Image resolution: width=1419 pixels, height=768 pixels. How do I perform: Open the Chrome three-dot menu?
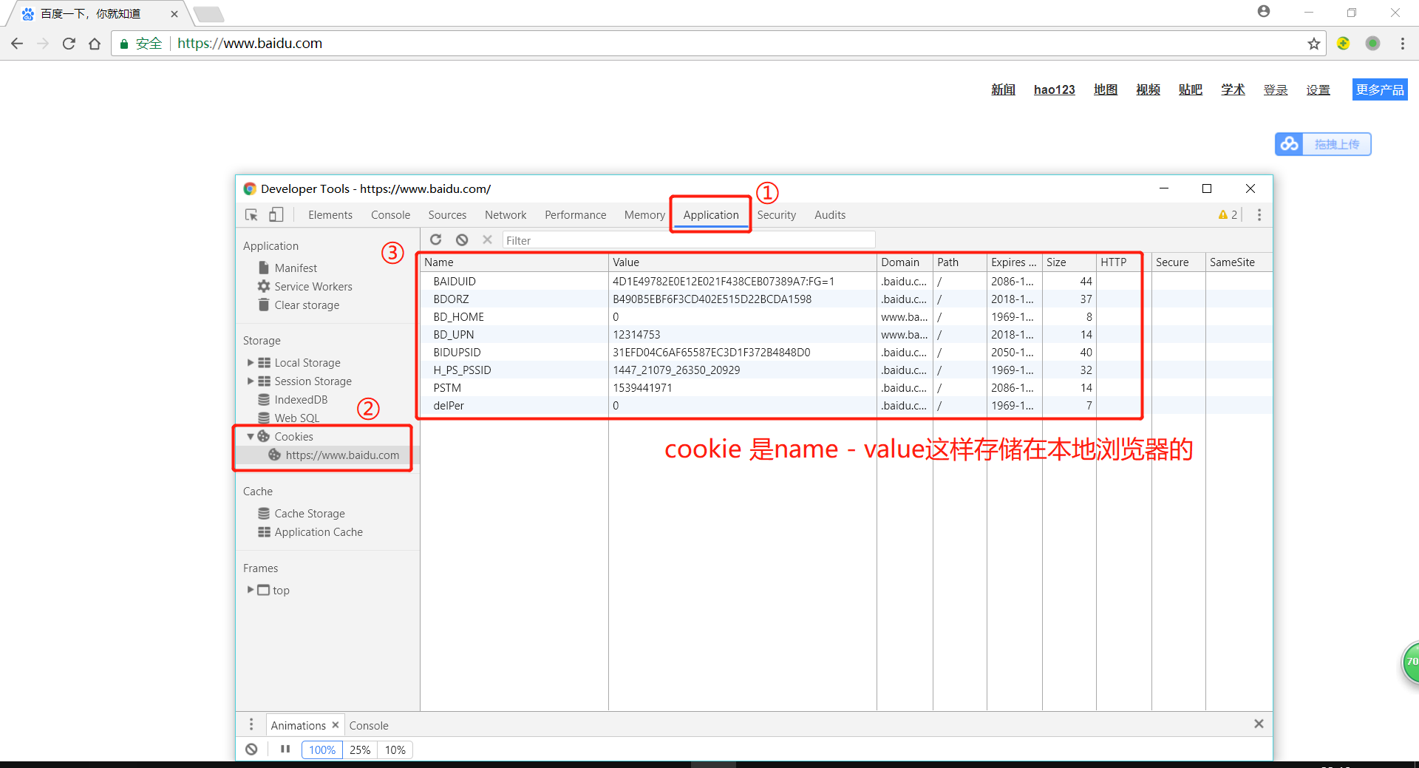[x=1402, y=44]
